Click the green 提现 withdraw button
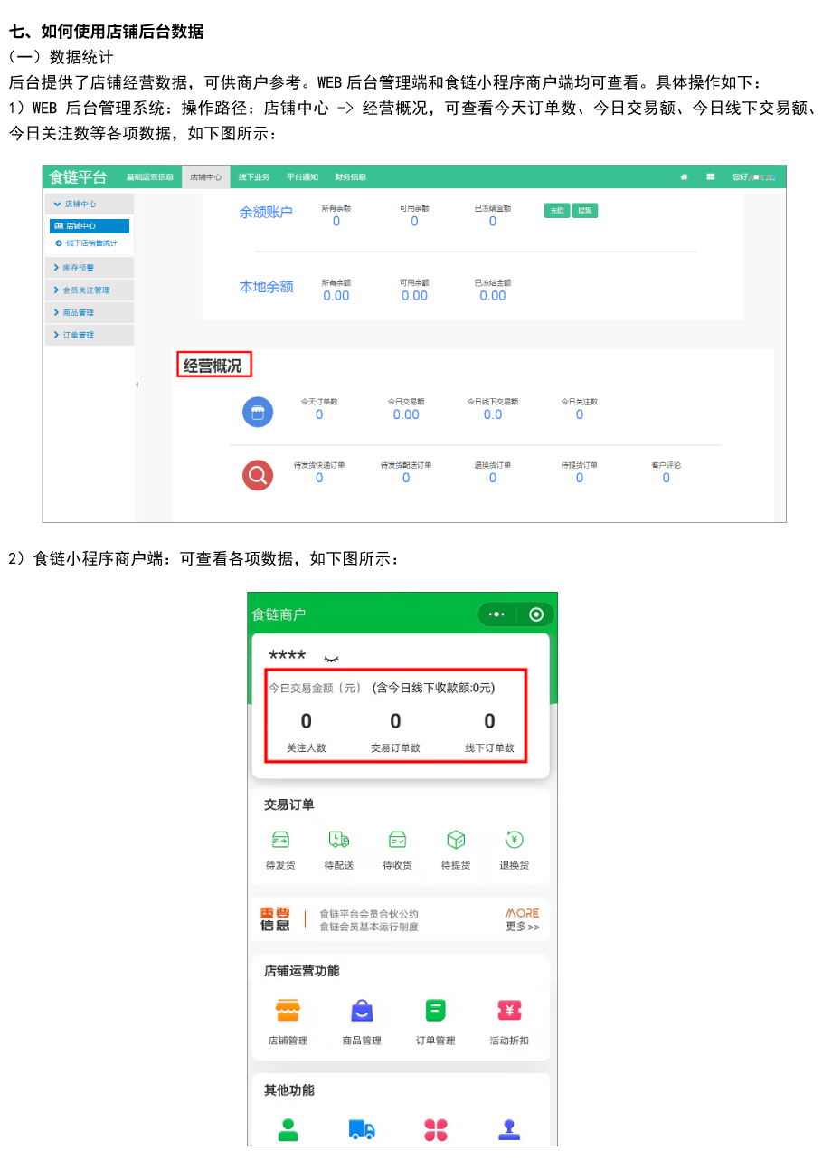The width and height of the screenshot is (832, 1170). click(x=585, y=211)
